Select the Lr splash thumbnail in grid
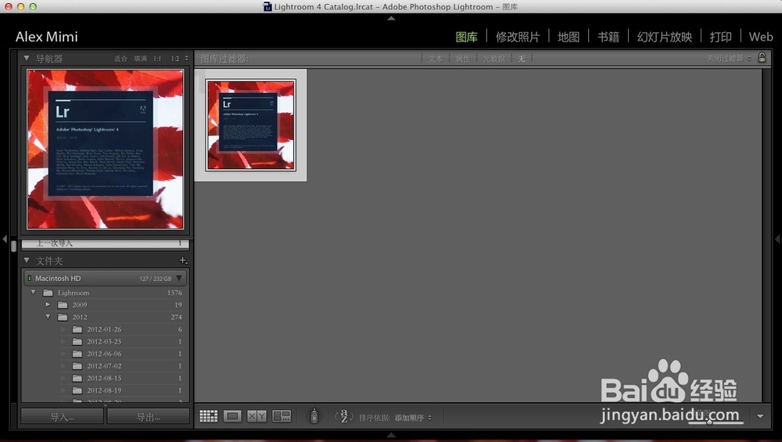 (250, 124)
